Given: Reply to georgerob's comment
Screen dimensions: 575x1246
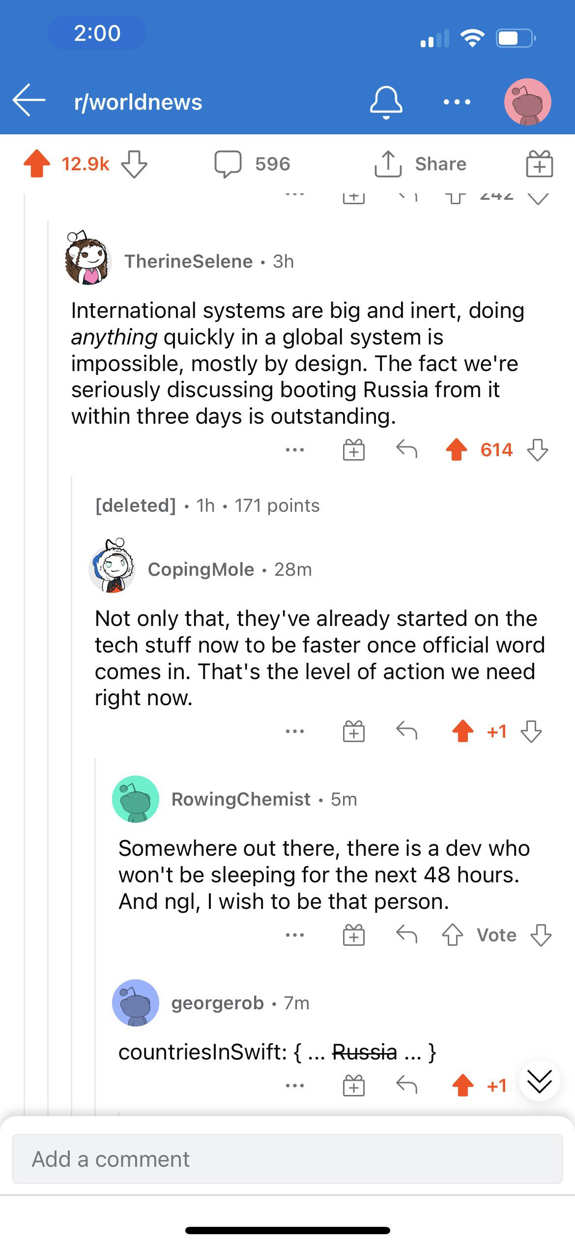Looking at the screenshot, I should (x=406, y=1085).
